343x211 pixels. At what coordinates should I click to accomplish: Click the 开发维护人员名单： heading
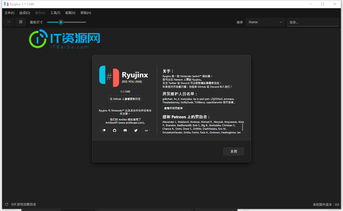coord(180,94)
